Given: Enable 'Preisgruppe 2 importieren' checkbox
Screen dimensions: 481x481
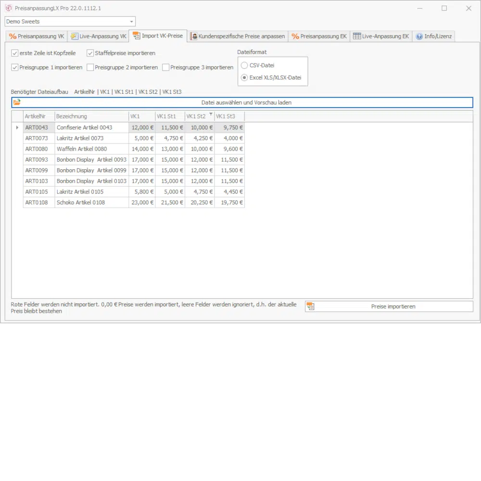Looking at the screenshot, I should [90, 67].
